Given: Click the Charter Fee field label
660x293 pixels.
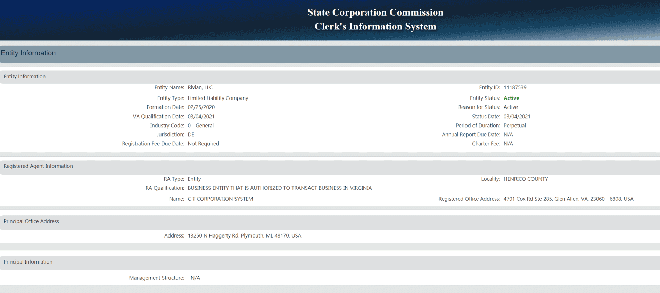Looking at the screenshot, I should 486,144.
